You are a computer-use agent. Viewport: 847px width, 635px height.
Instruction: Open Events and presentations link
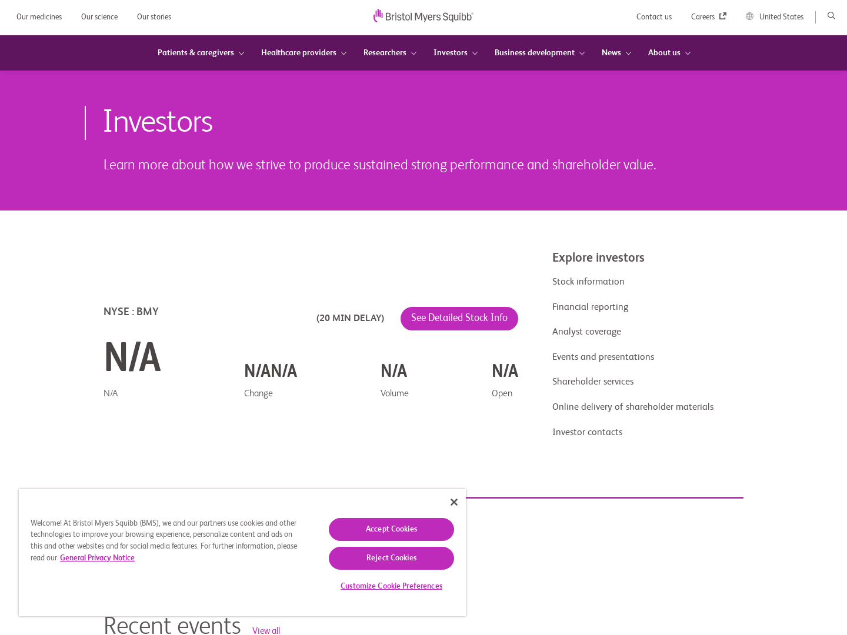[603, 357]
